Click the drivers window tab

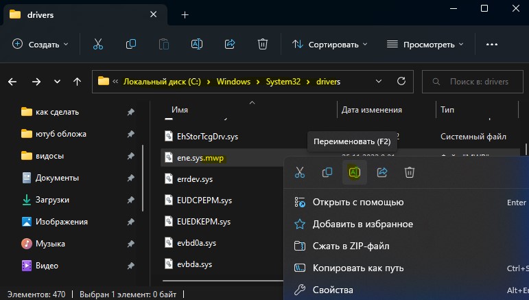click(x=84, y=15)
